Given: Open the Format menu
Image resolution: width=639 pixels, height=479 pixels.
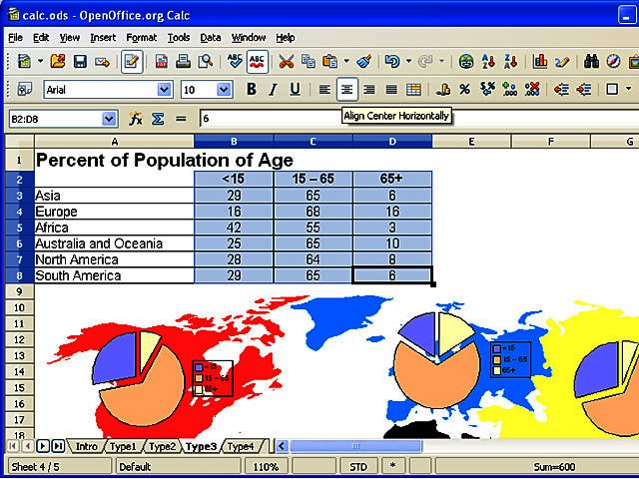Looking at the screenshot, I should (x=141, y=37).
